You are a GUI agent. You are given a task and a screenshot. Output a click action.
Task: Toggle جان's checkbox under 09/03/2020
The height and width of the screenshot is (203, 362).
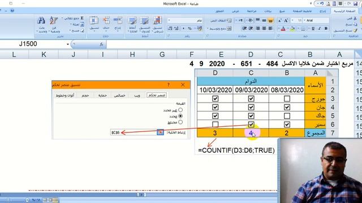click(x=251, y=107)
